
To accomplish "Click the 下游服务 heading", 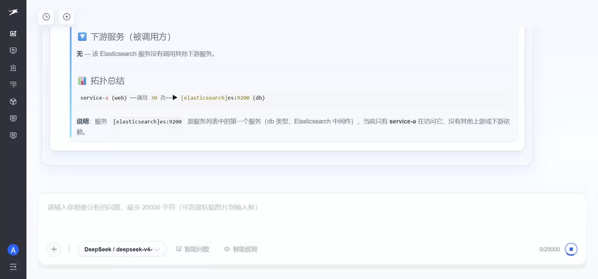I will click(131, 37).
